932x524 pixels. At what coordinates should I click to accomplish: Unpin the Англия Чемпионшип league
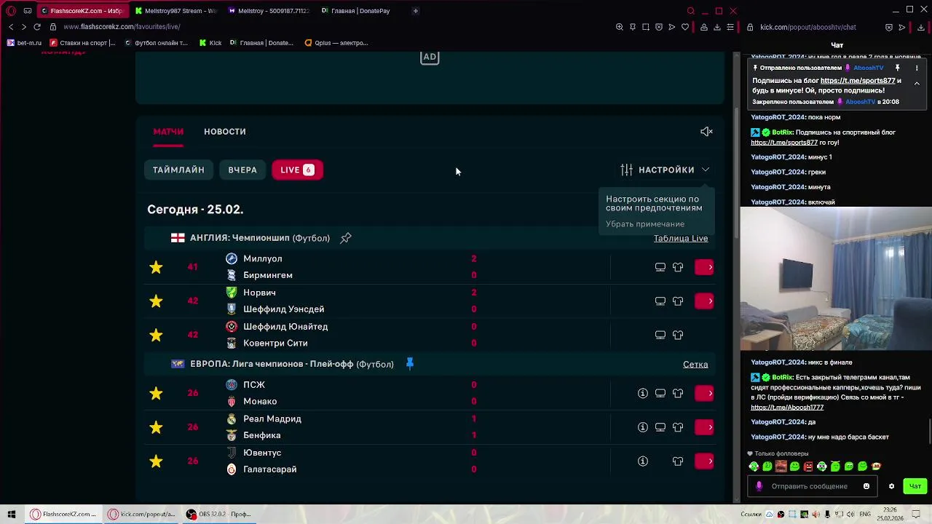pyautogui.click(x=346, y=238)
